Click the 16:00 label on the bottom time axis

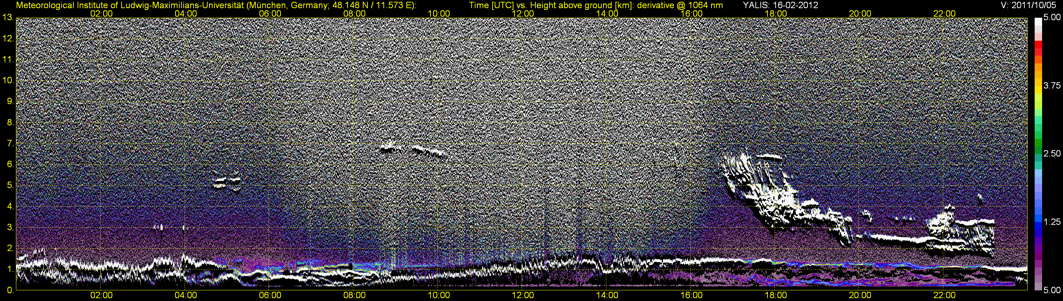(x=692, y=295)
